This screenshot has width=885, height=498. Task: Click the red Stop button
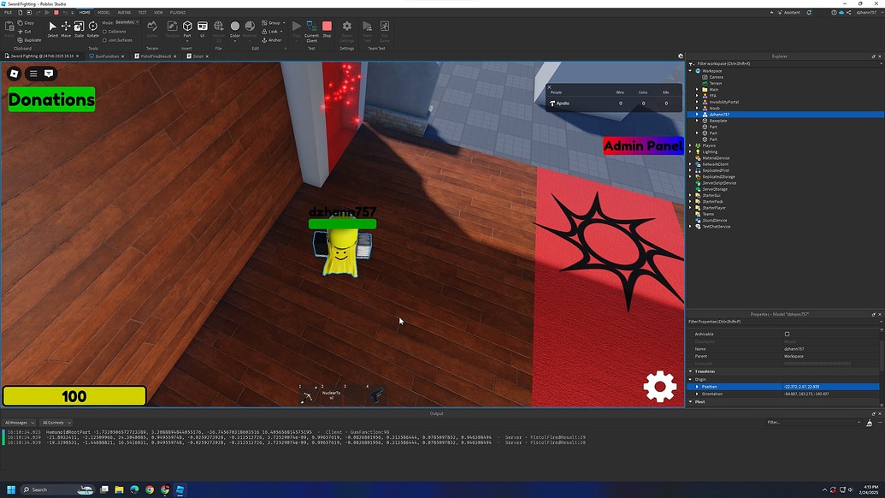[x=327, y=27]
